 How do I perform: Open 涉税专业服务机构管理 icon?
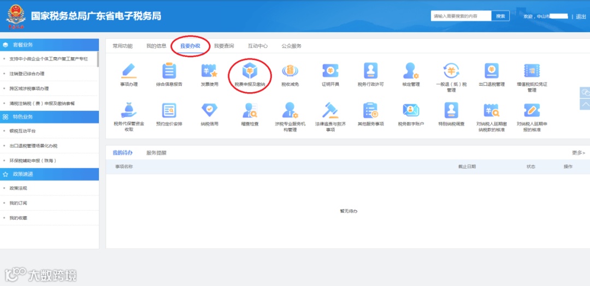coord(290,110)
